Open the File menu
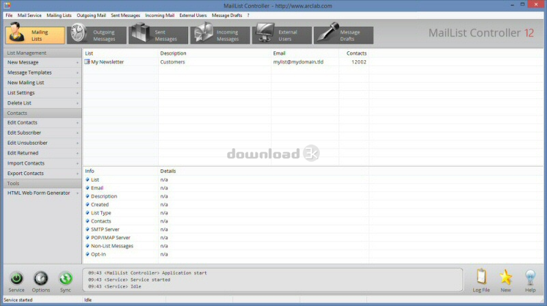Viewport: 547px width, 306px height. click(9, 15)
